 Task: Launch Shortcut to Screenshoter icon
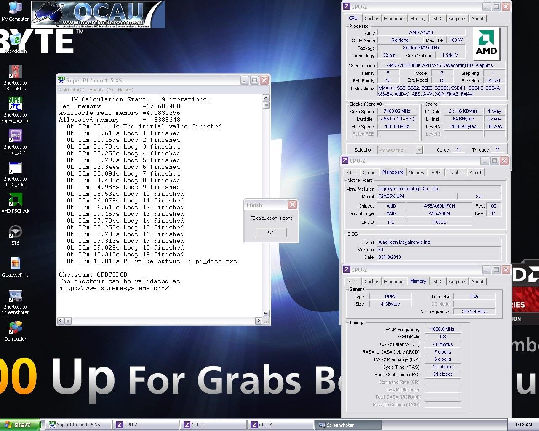[x=15, y=302]
